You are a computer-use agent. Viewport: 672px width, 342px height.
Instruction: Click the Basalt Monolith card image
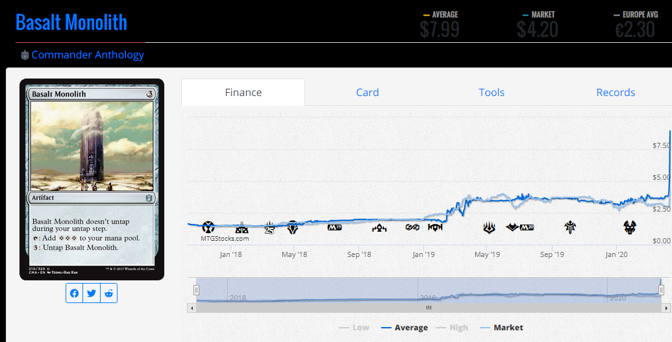(x=92, y=179)
